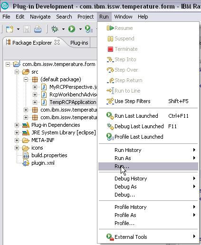Open the Project menu
The image size is (201, 245).
[86, 17]
